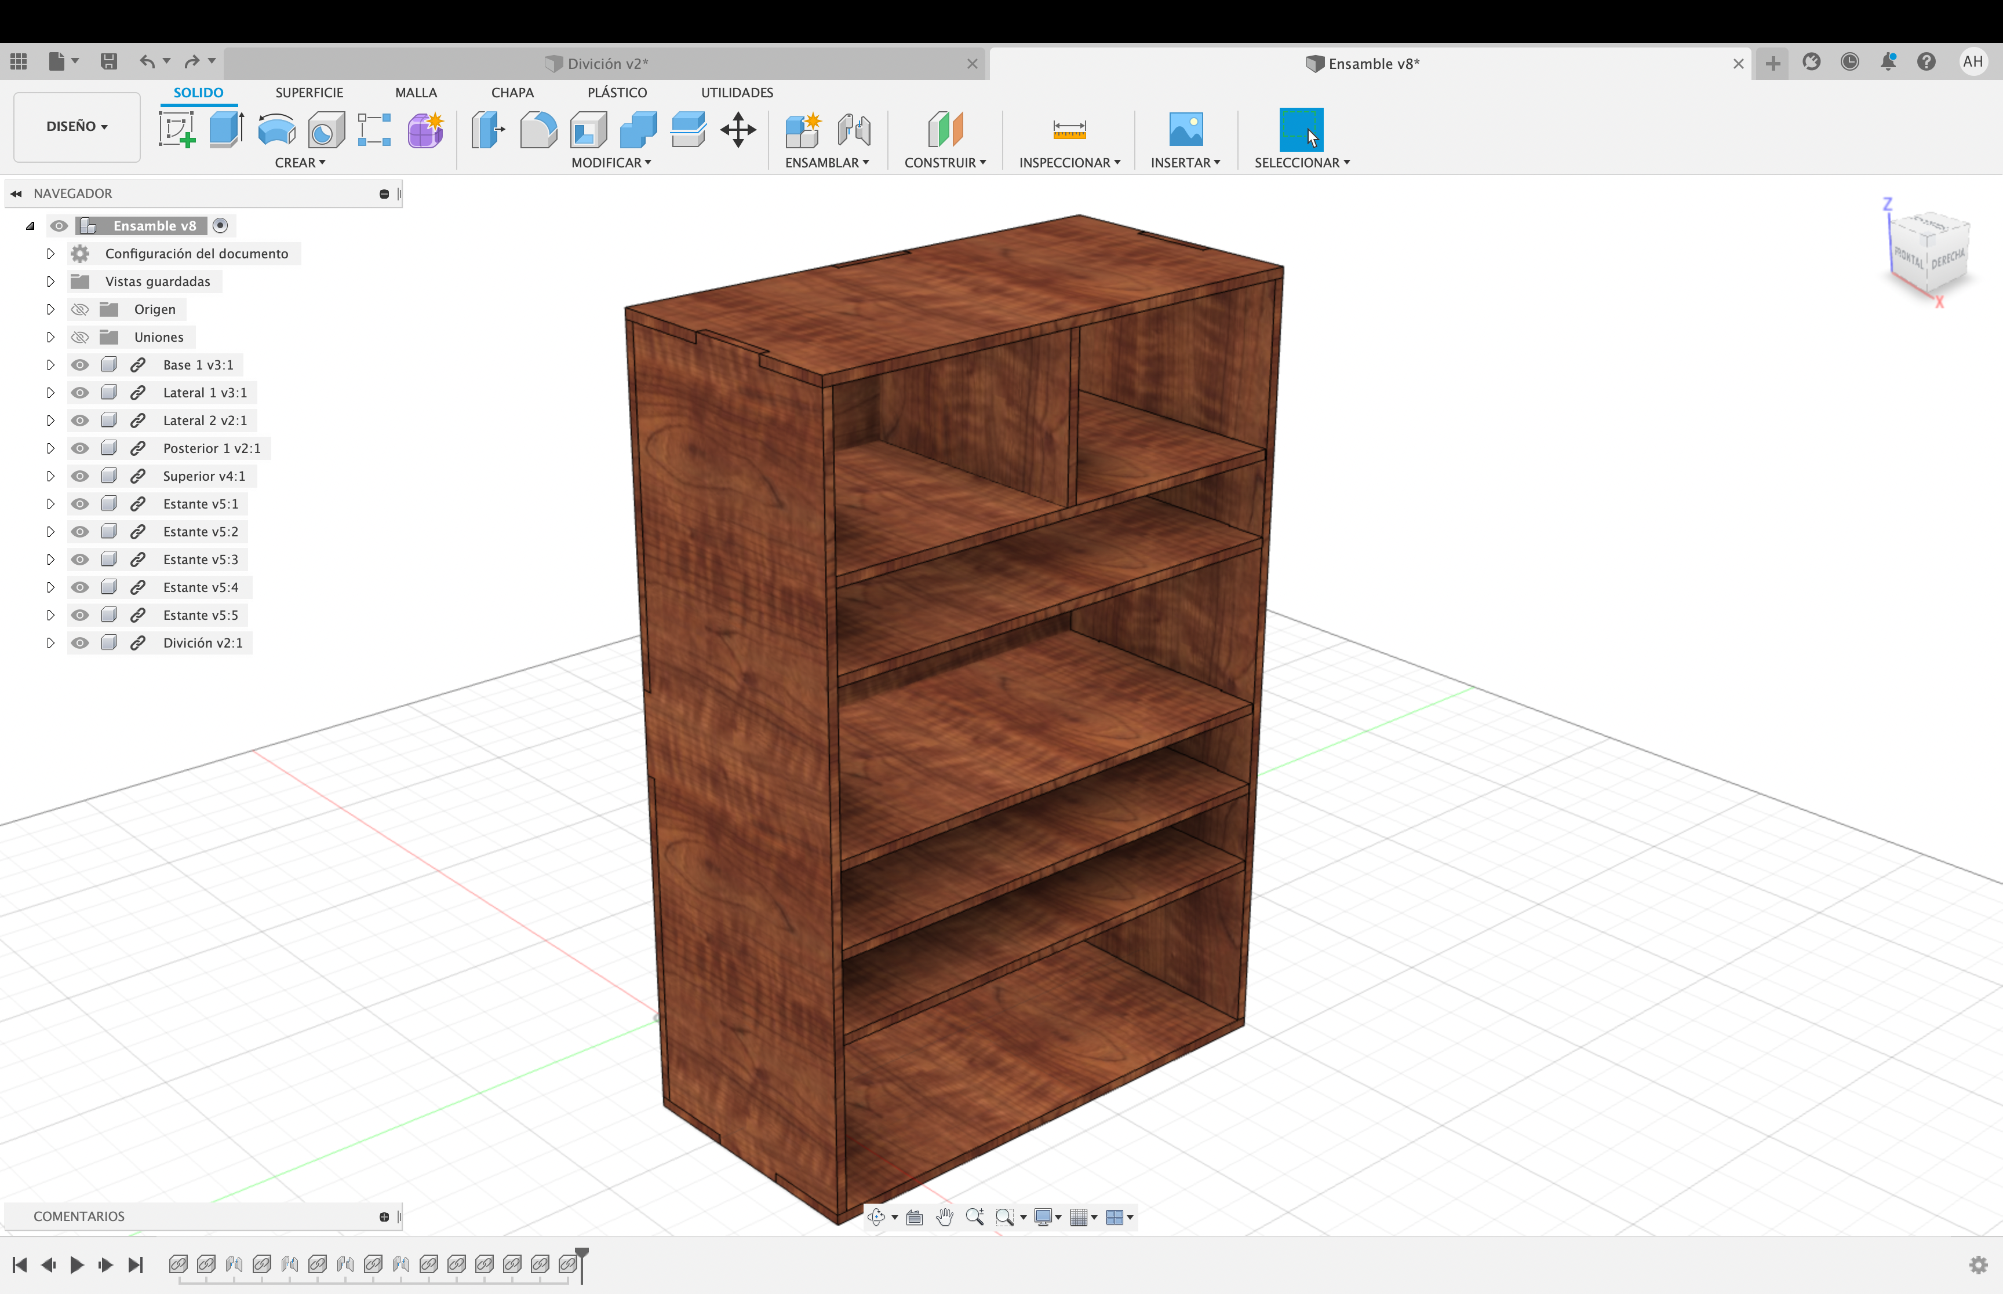Open the timeline settings gear
Viewport: 2003px width, 1294px height.
coord(1977,1264)
